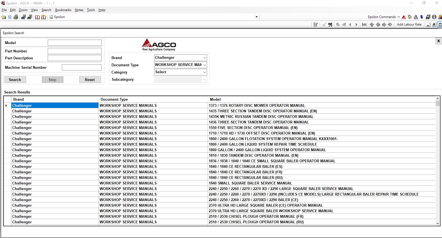The width and height of the screenshot is (442, 238).
Task: Click the small right triangle next icon
Action: [x=357, y=24]
